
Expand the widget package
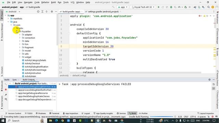pos(20,57)
